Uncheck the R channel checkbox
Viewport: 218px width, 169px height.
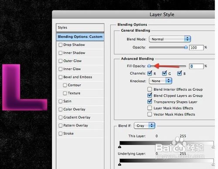(150, 73)
